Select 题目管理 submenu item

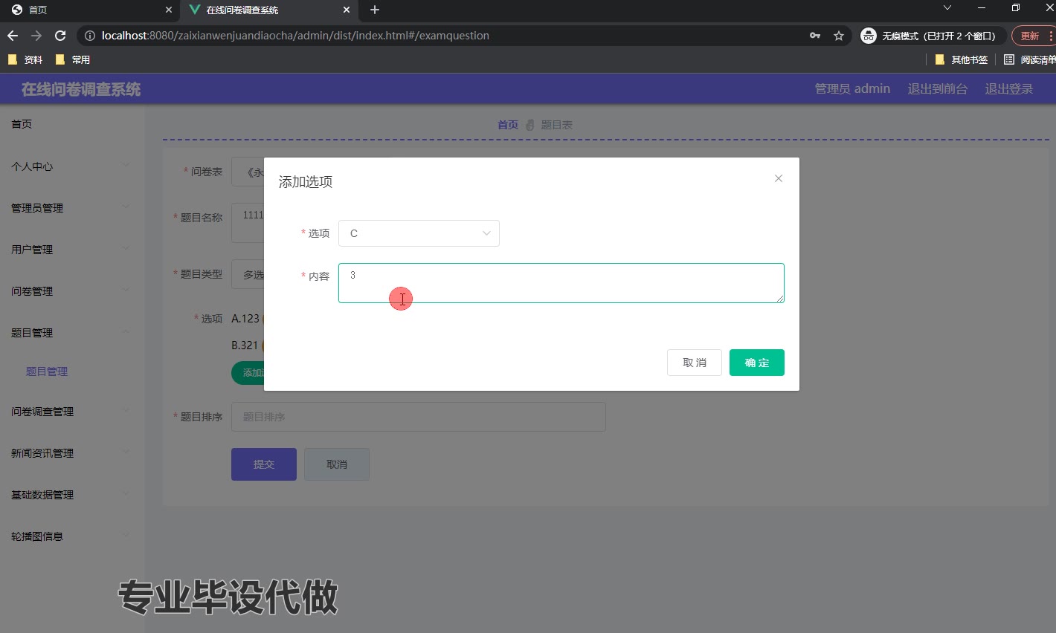click(47, 371)
